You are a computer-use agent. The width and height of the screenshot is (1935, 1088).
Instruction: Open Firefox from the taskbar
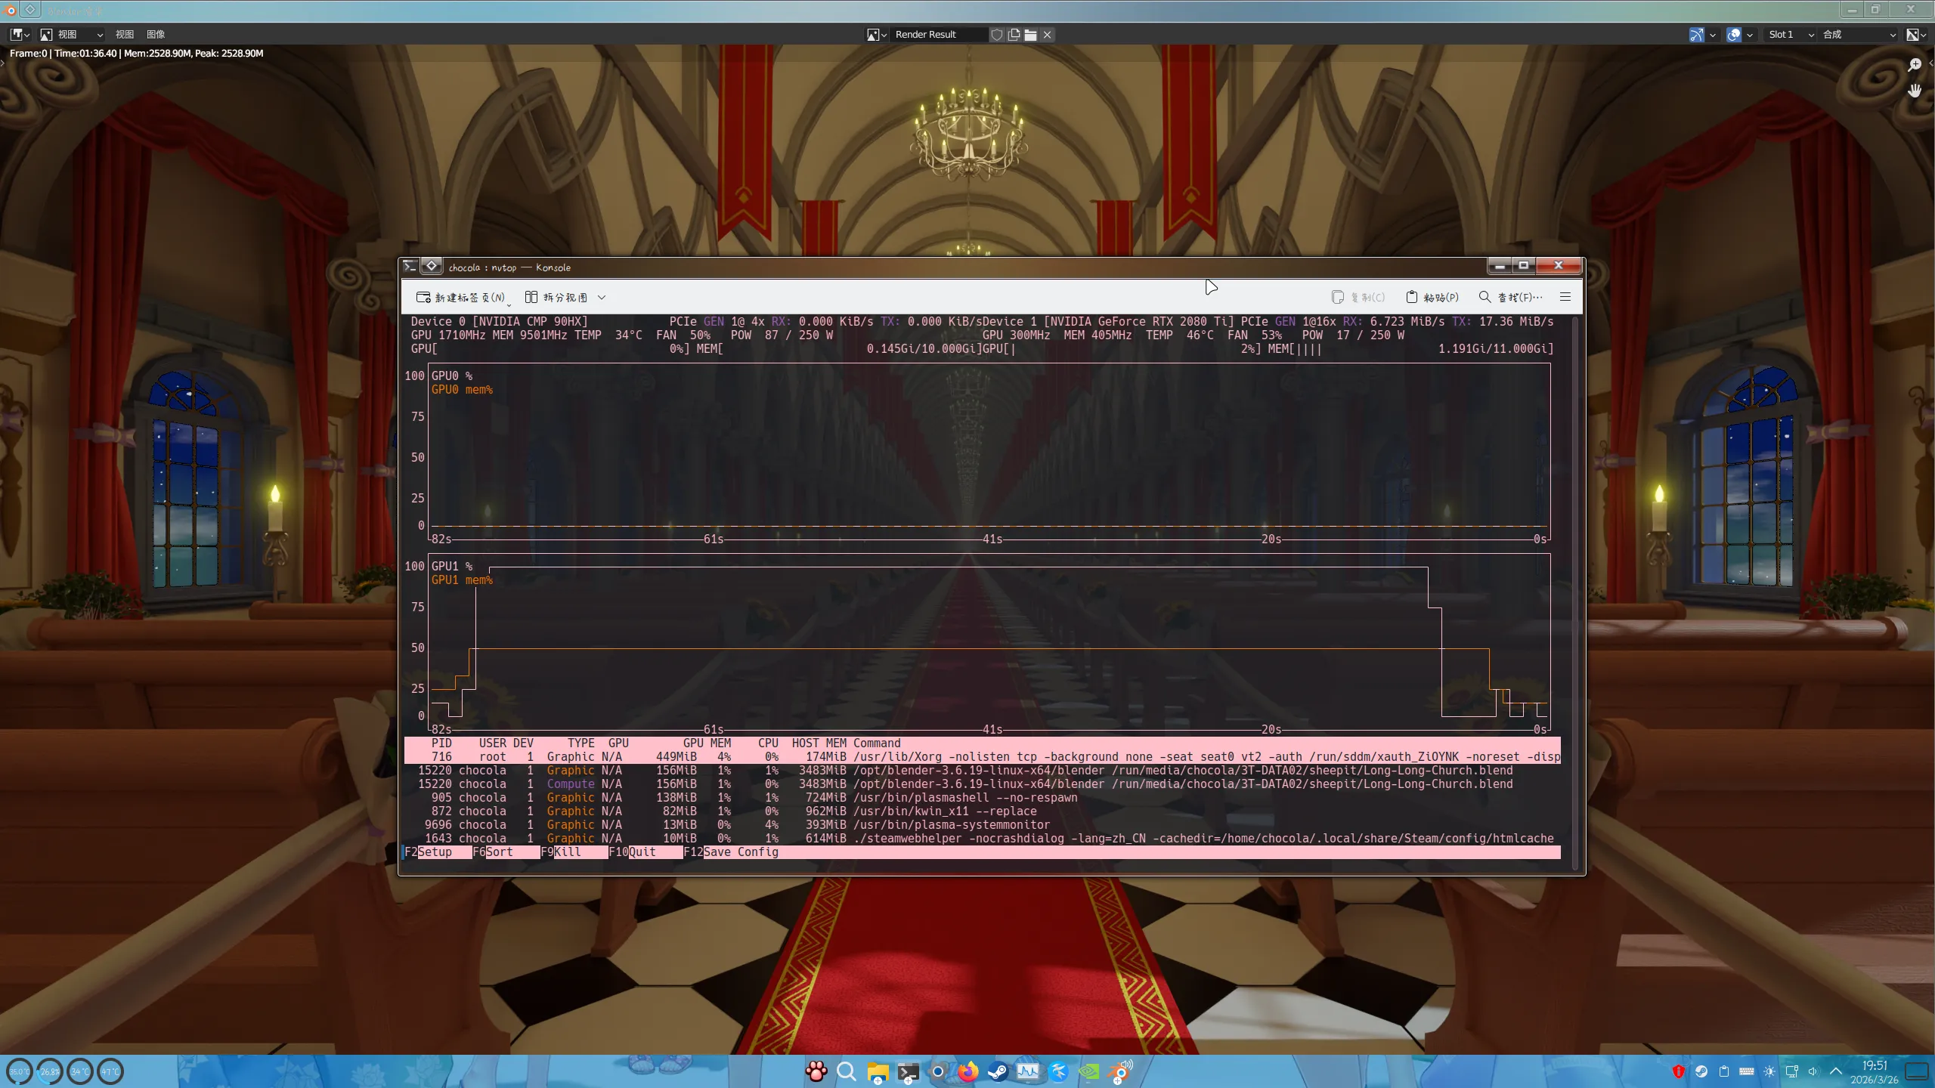click(x=967, y=1071)
